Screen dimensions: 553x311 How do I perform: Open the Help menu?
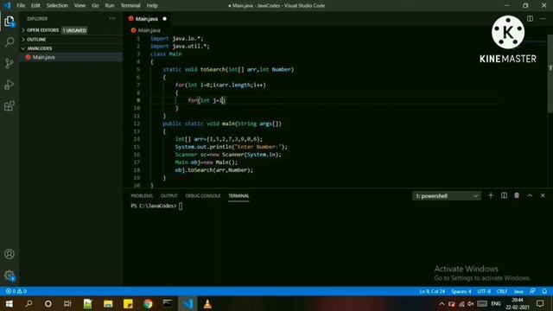[152, 6]
